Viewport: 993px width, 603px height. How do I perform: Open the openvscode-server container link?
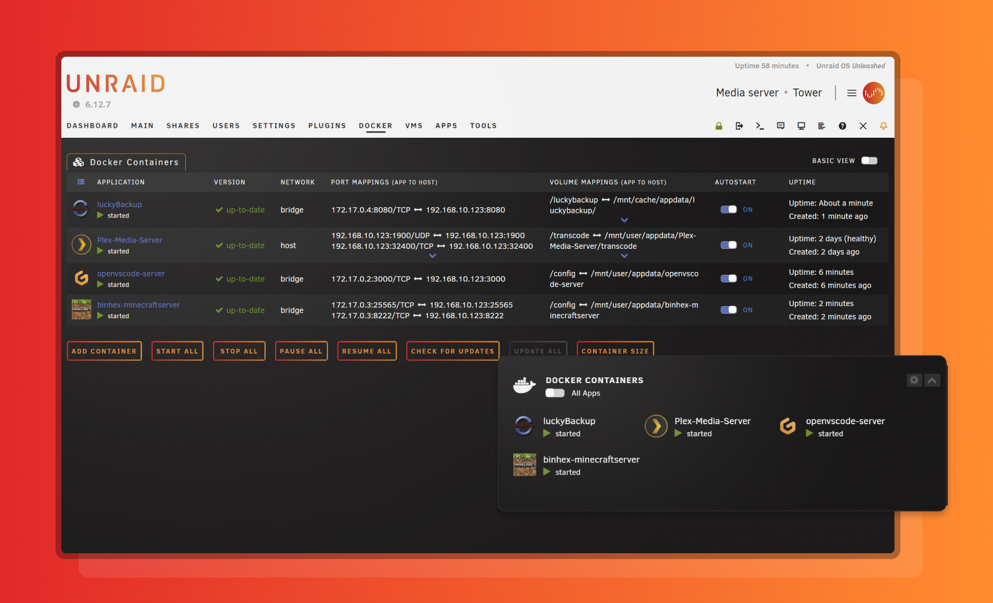pos(131,273)
